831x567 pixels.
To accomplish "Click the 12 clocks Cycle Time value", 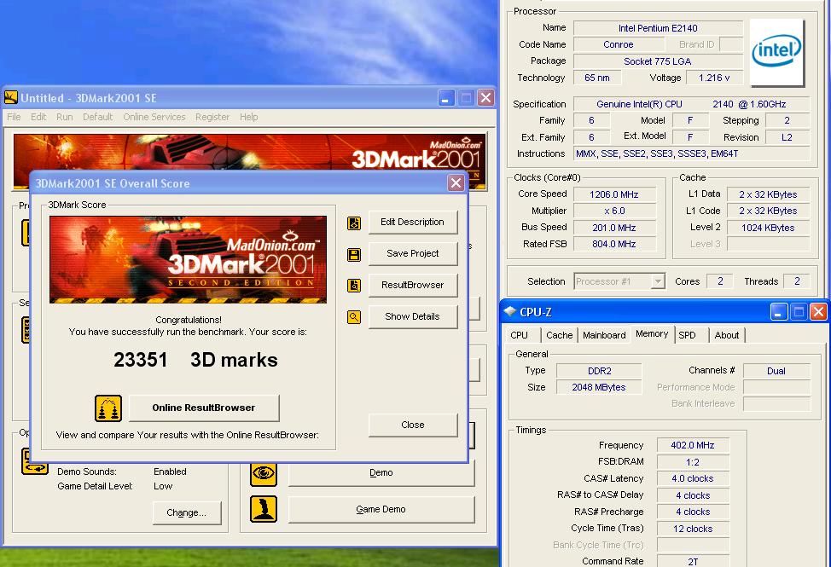I will pyautogui.click(x=693, y=529).
